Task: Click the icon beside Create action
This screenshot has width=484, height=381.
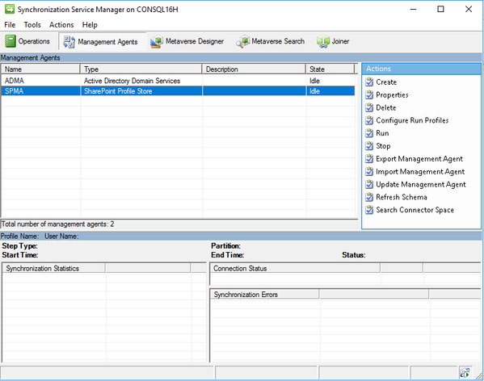Action: [x=369, y=82]
